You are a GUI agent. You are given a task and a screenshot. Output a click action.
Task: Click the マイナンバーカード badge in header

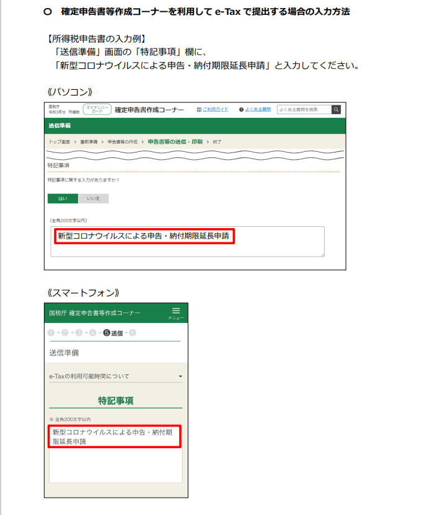pyautogui.click(x=97, y=110)
